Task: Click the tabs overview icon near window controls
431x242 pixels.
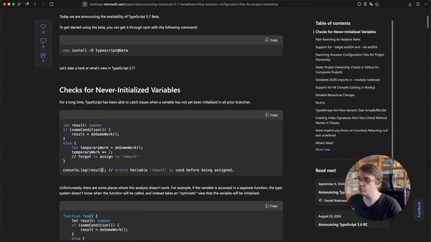Action: tap(19, 4)
